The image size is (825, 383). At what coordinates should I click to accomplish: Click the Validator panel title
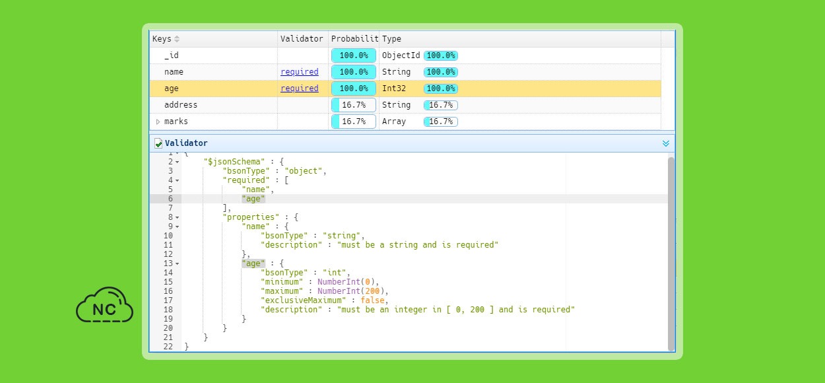(x=186, y=143)
